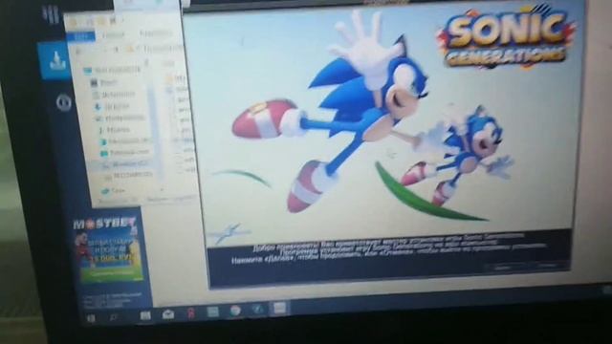The image size is (612, 344).
Task: Switch to second ribbon tab in Explorer
Action: 113,35
